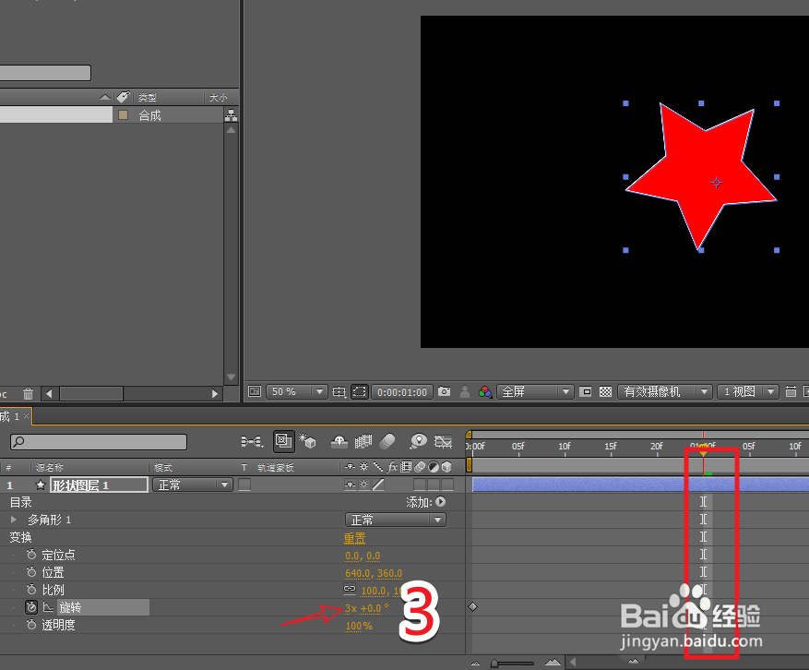Screen dimensions: 809x670
Task: Click the take snapshot camera icon
Action: [444, 392]
